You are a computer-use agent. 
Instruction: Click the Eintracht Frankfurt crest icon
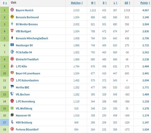point(12,59)
